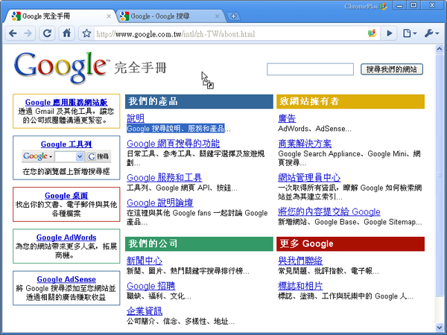Viewport: 447px width, 335px height.
Task: Open the Google 桌面 link
Action: [66, 195]
